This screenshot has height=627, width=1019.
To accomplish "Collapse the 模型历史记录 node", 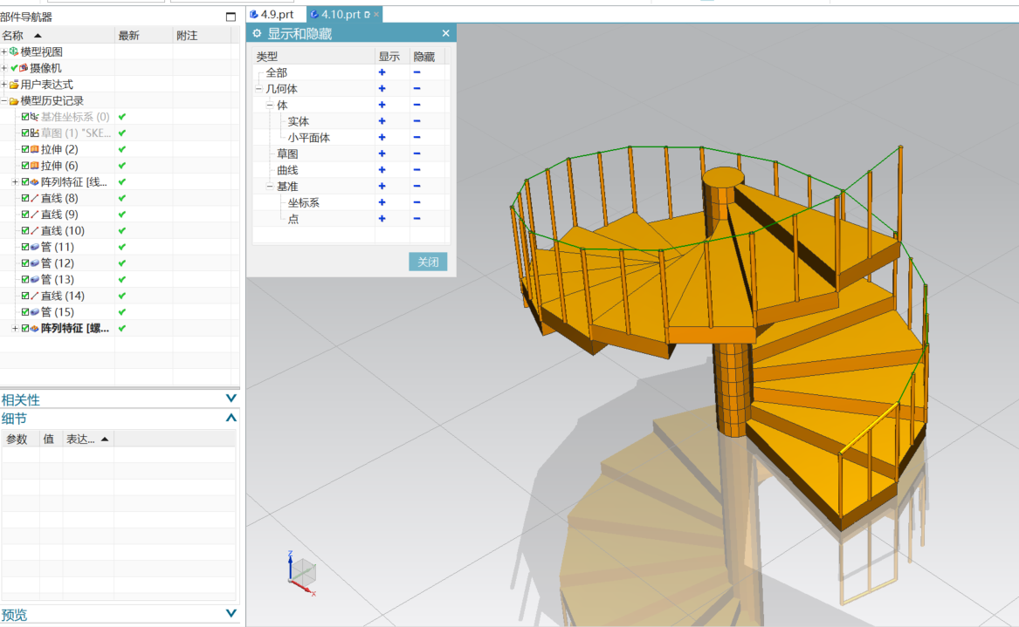I will [3, 100].
